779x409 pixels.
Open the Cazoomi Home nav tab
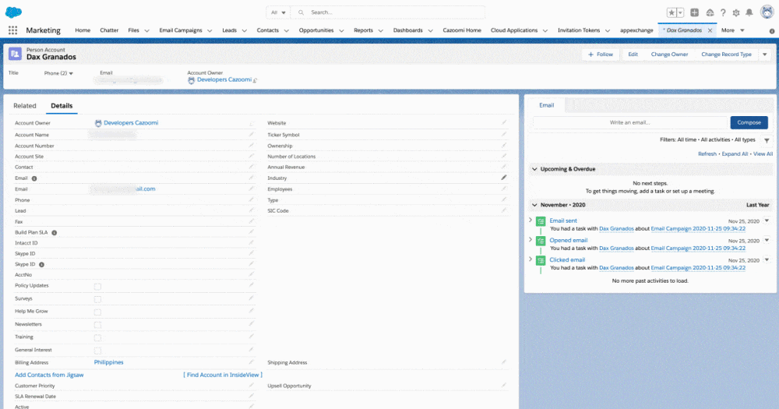(462, 30)
